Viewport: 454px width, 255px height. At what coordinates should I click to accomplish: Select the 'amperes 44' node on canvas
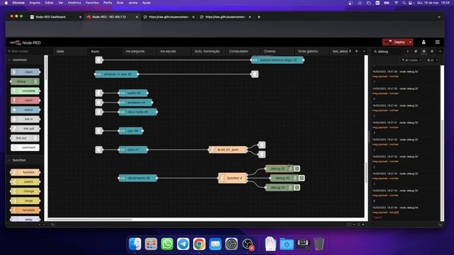click(x=135, y=102)
